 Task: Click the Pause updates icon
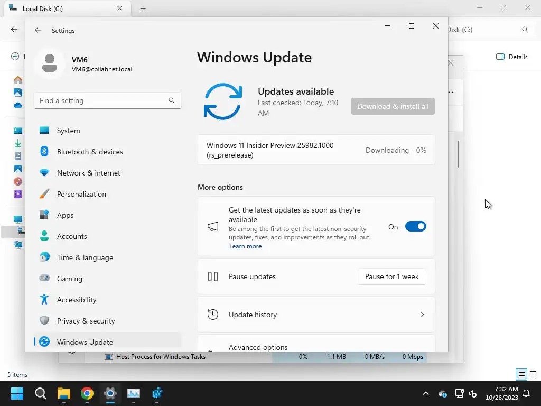[213, 276]
